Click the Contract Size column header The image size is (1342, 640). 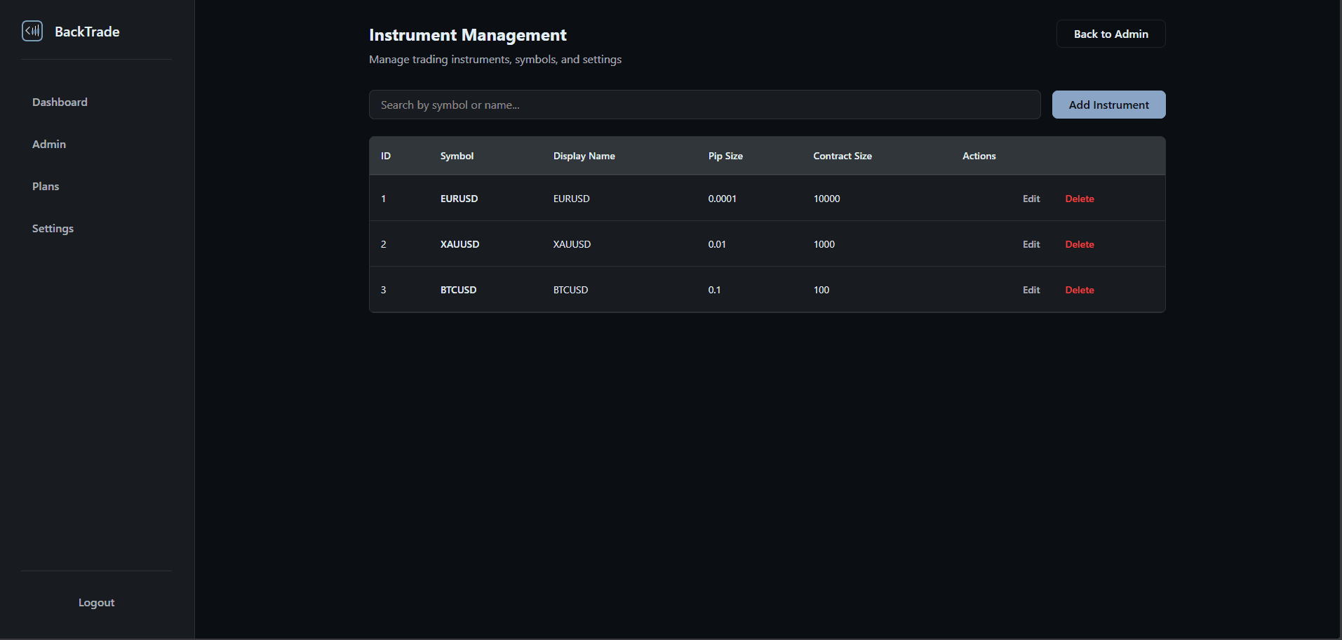842,156
